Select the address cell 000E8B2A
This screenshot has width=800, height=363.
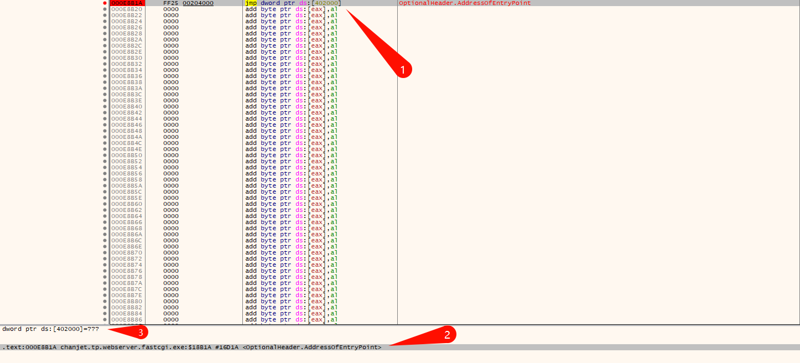point(127,40)
